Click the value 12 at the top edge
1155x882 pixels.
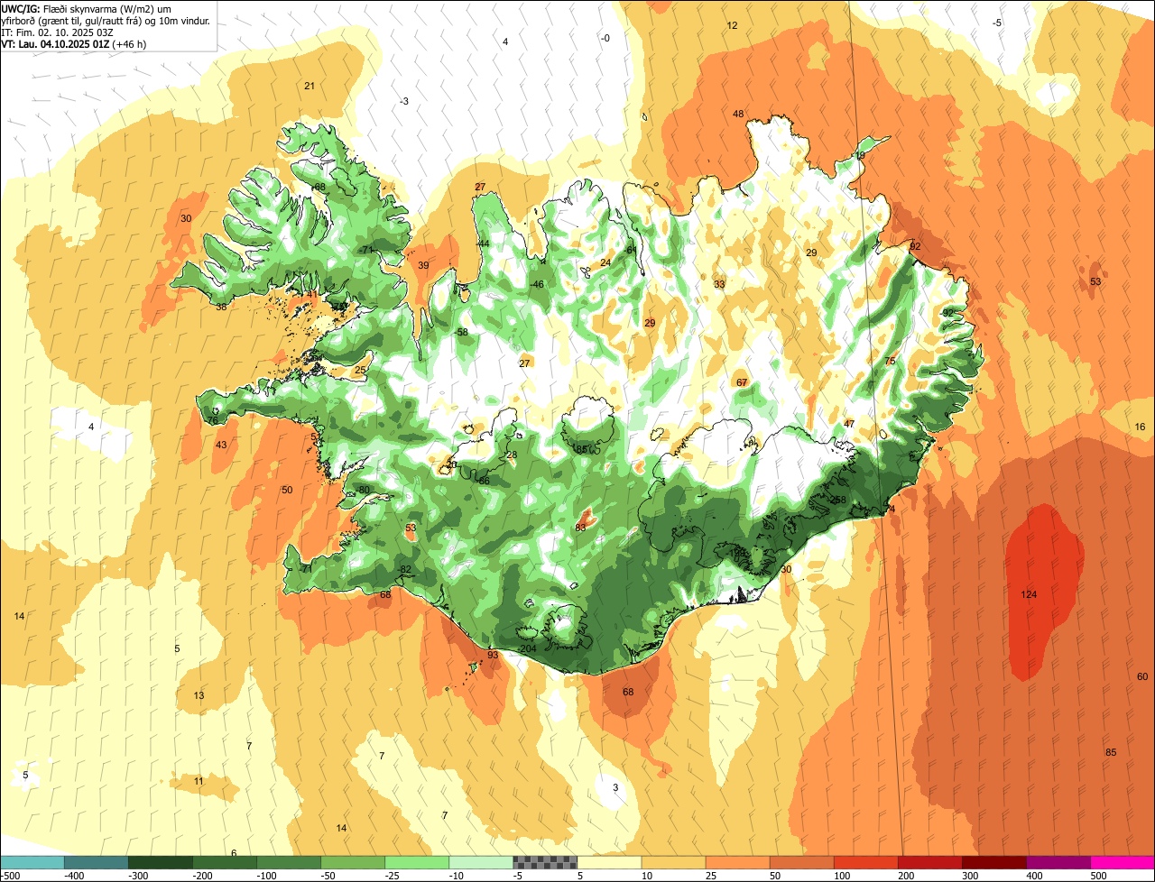click(732, 25)
